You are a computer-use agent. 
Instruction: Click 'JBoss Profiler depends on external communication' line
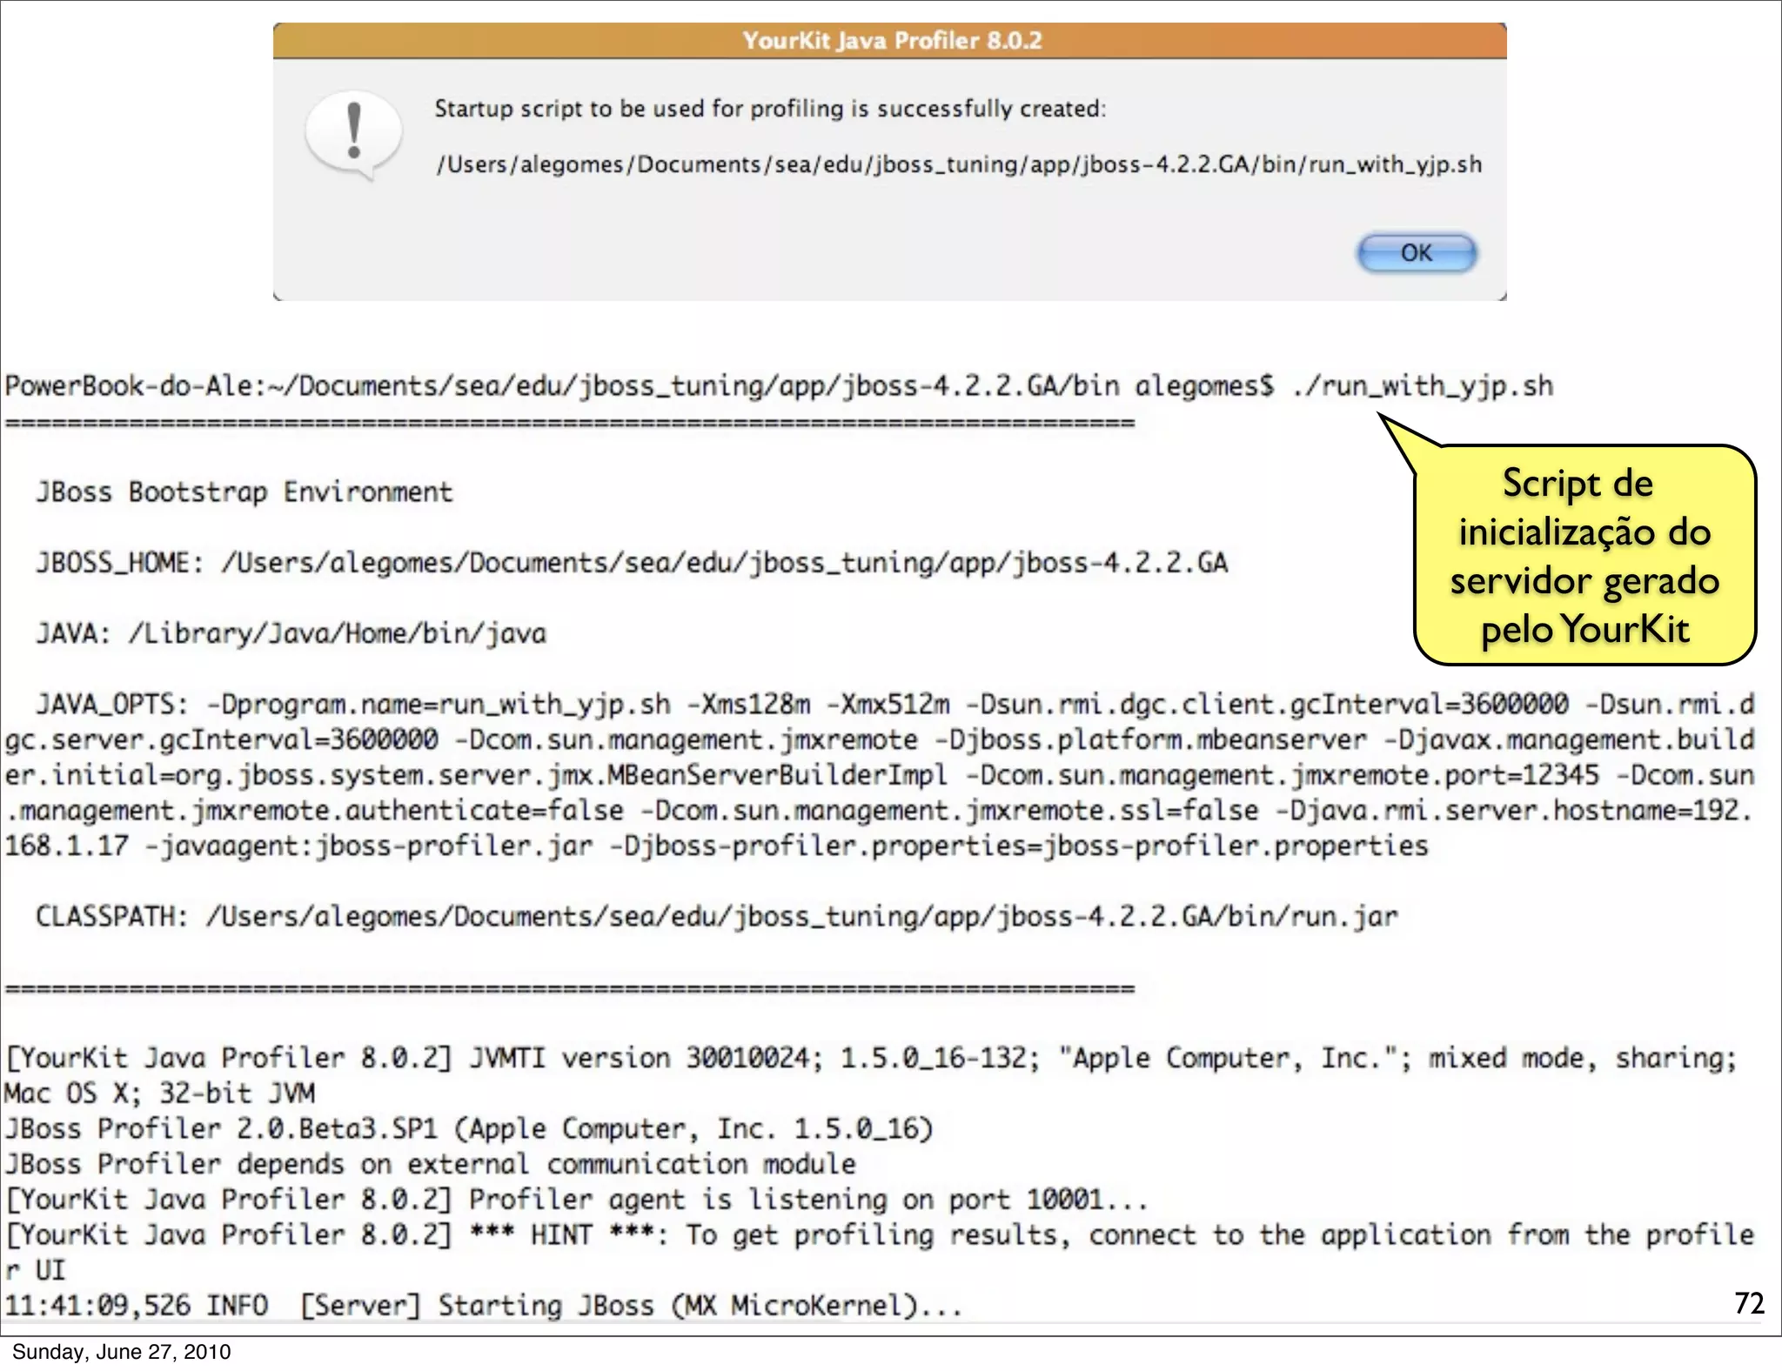click(x=430, y=1164)
